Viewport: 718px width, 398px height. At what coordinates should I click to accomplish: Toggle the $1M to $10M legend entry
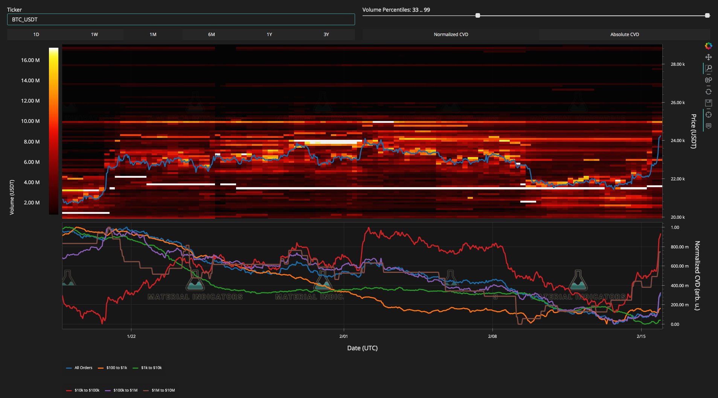tap(159, 390)
